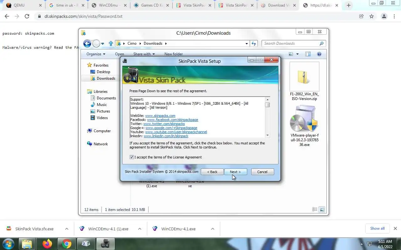The height and width of the screenshot is (250, 401).
Task: Select the VMware-player installer file
Action: point(304,126)
